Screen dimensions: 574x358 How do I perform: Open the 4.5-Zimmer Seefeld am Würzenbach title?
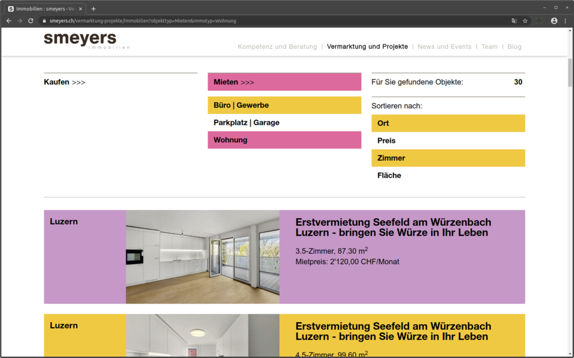[x=393, y=331]
